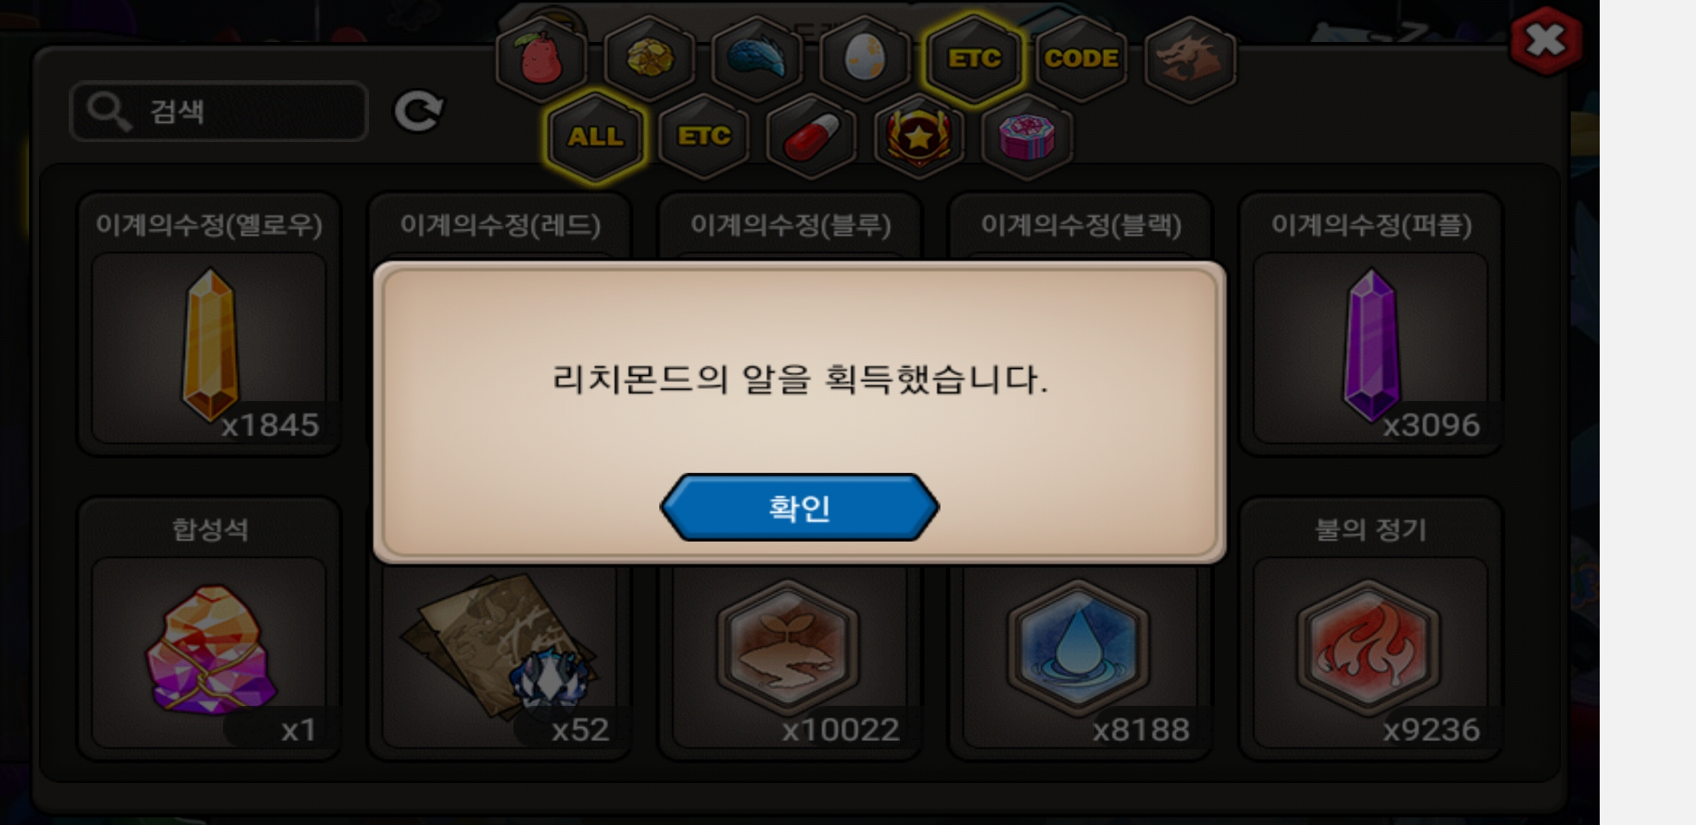Filter by the pink gift box icon

point(1028,137)
